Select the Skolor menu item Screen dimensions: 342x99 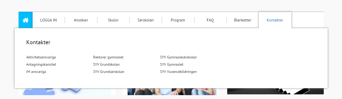(x=113, y=20)
